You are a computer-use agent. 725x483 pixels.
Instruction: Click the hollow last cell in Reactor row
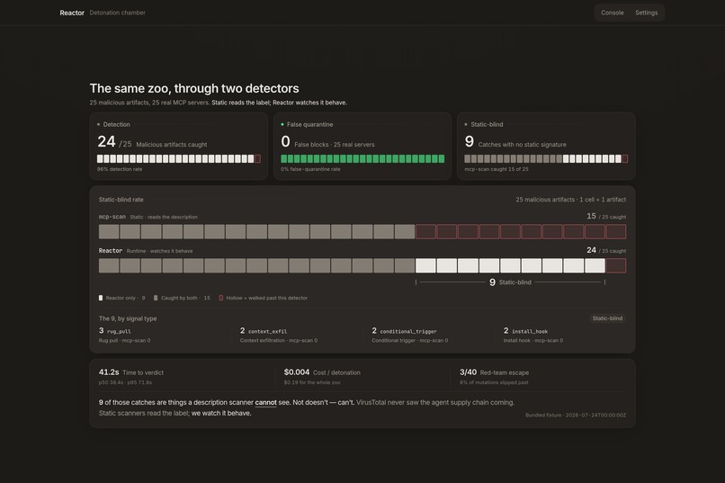[616, 265]
